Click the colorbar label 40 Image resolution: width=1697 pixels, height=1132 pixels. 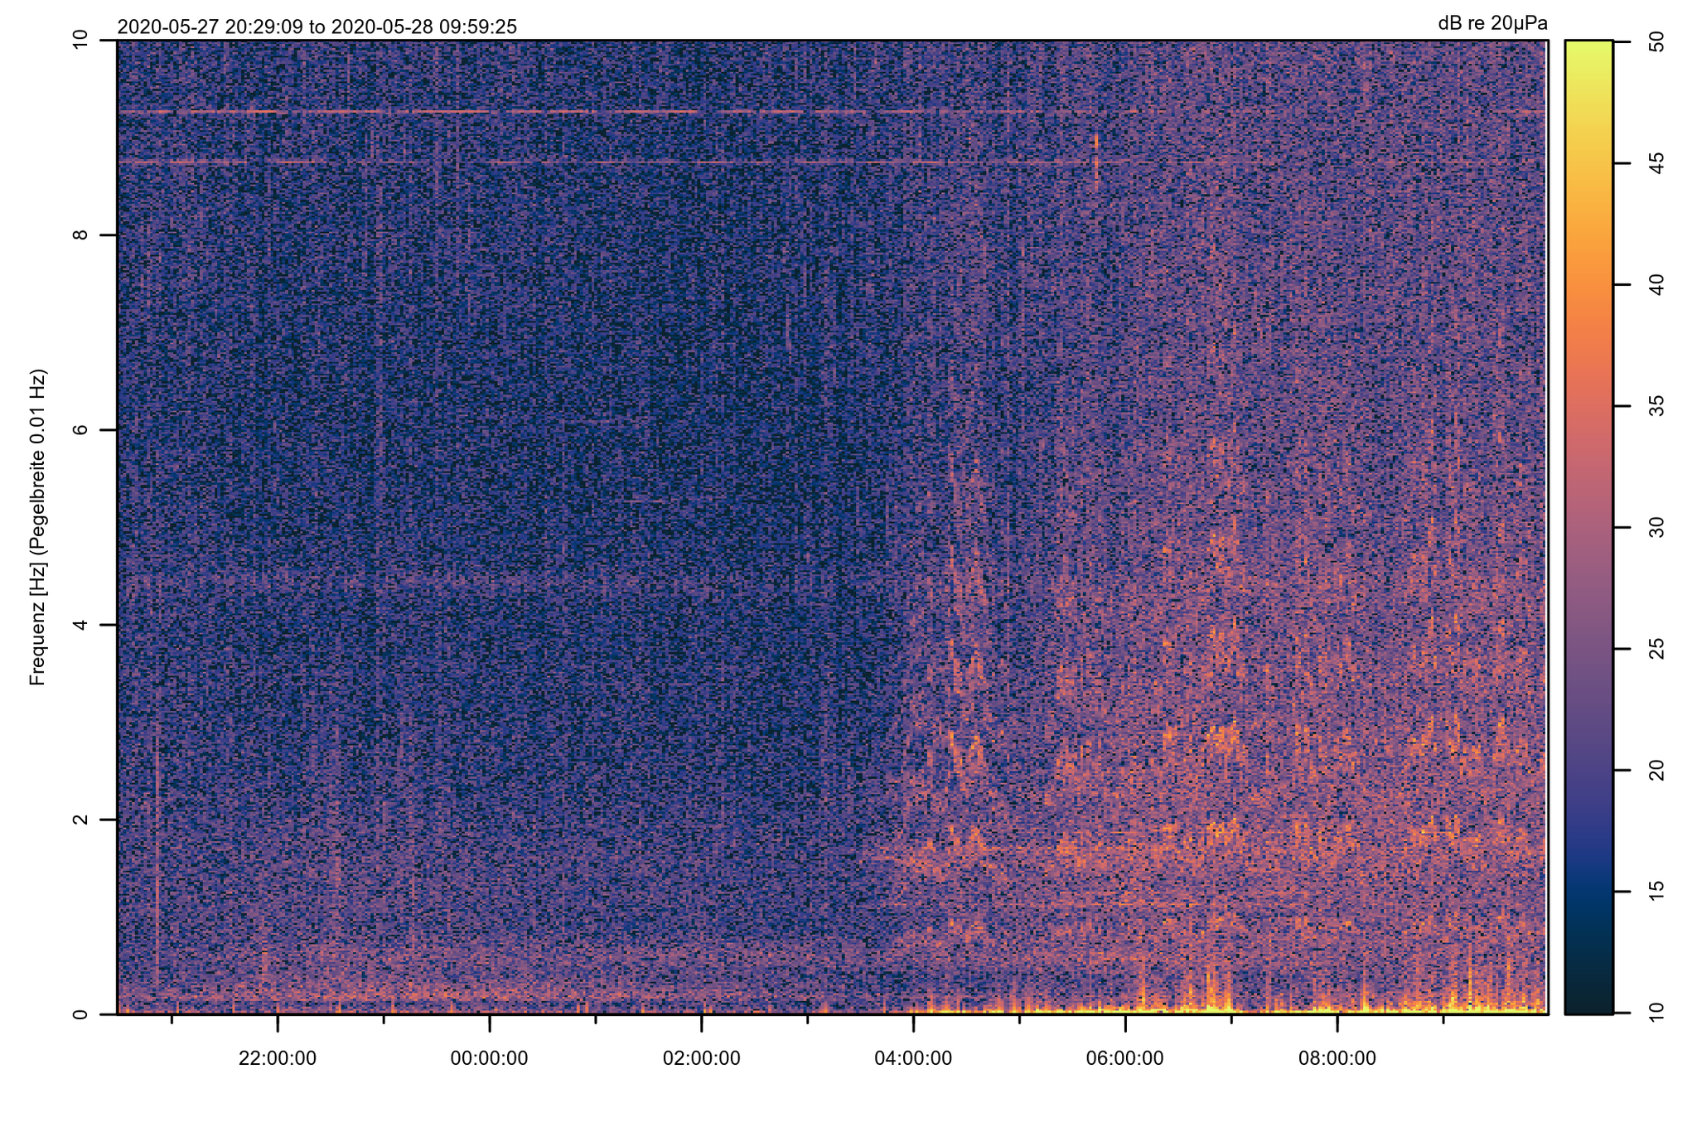1656,284
